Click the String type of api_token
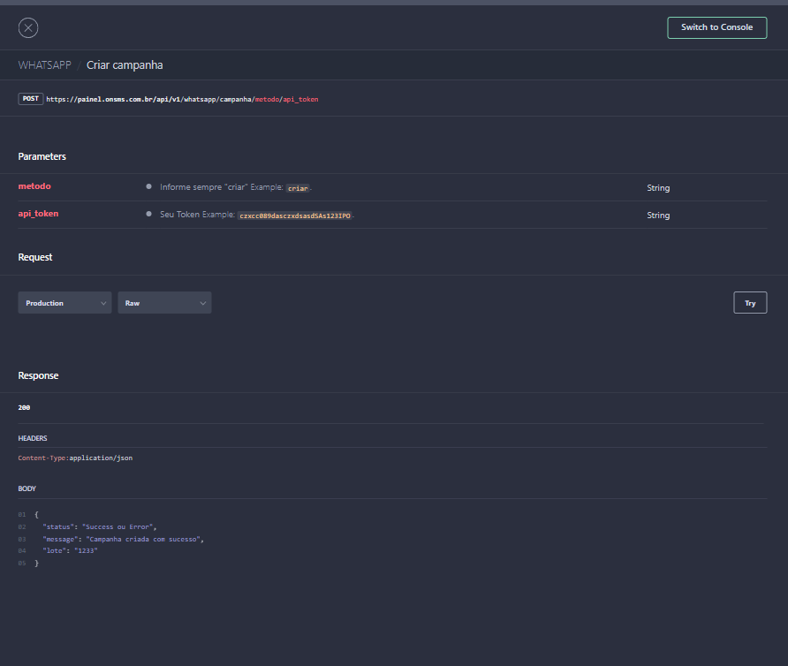 [658, 216]
